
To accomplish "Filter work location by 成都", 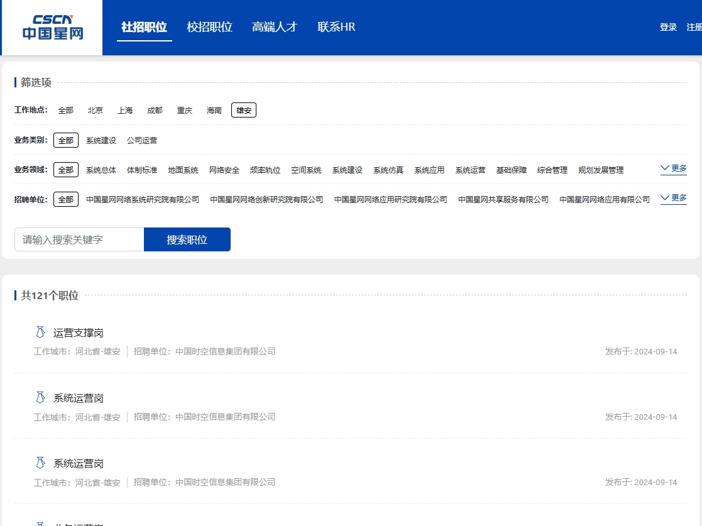I will coord(155,110).
